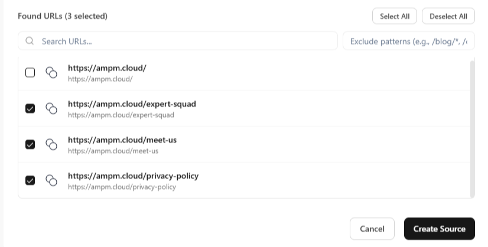This screenshot has width=488, height=247.
Task: Uncheck the expert-squad URL checkbox
Action: (30, 108)
